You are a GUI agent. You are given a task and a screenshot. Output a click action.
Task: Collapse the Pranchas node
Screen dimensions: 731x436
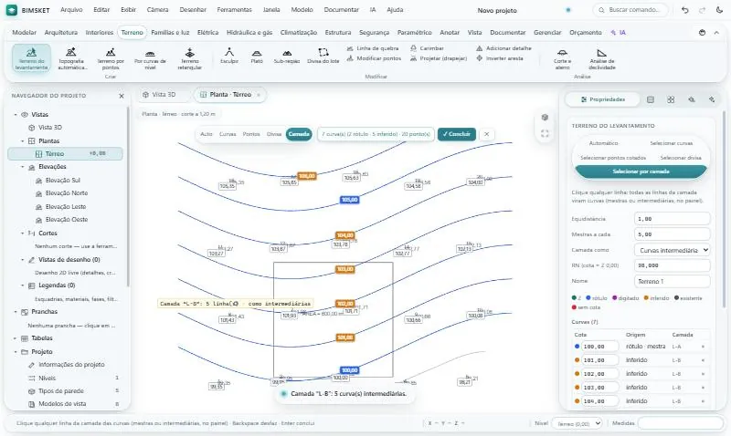coord(16,312)
